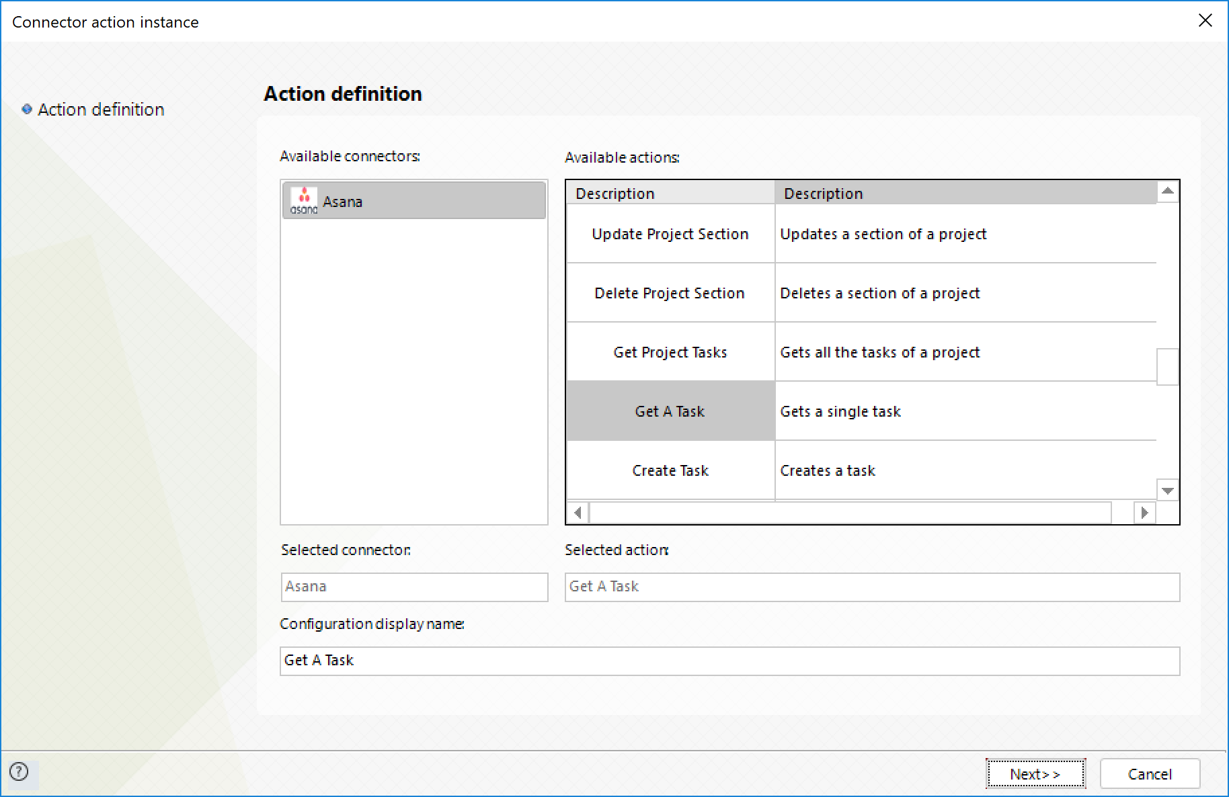Screen dimensions: 1229x797
Task: Select the Asana connector row
Action: (414, 200)
